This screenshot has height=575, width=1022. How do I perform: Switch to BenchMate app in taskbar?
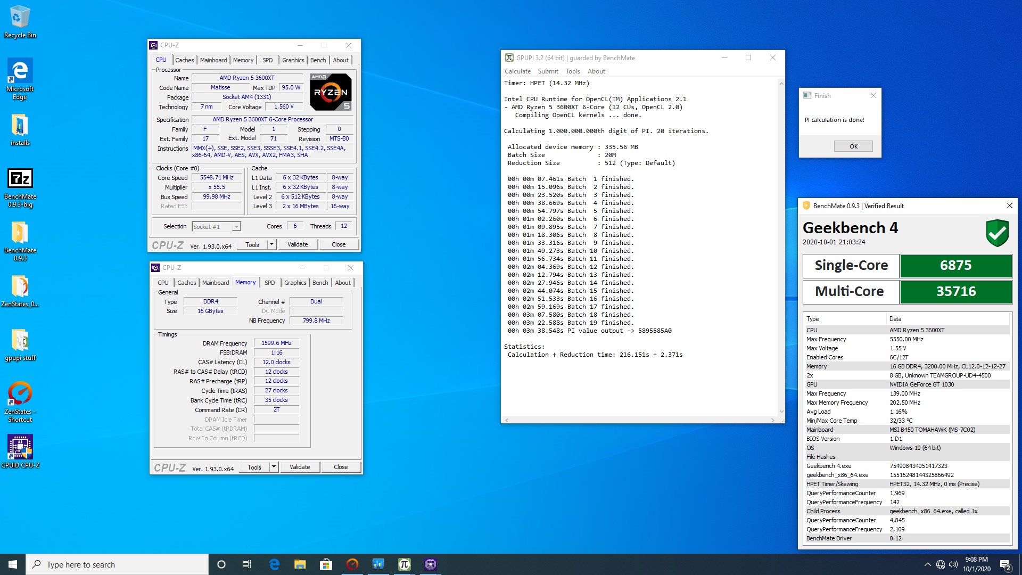378,564
